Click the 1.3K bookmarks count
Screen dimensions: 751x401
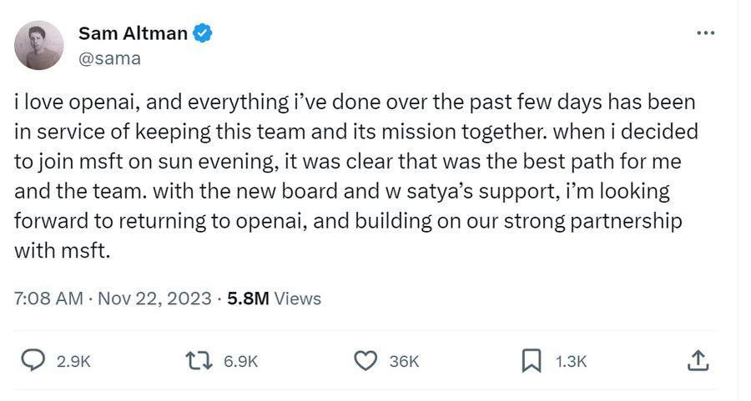click(x=571, y=361)
